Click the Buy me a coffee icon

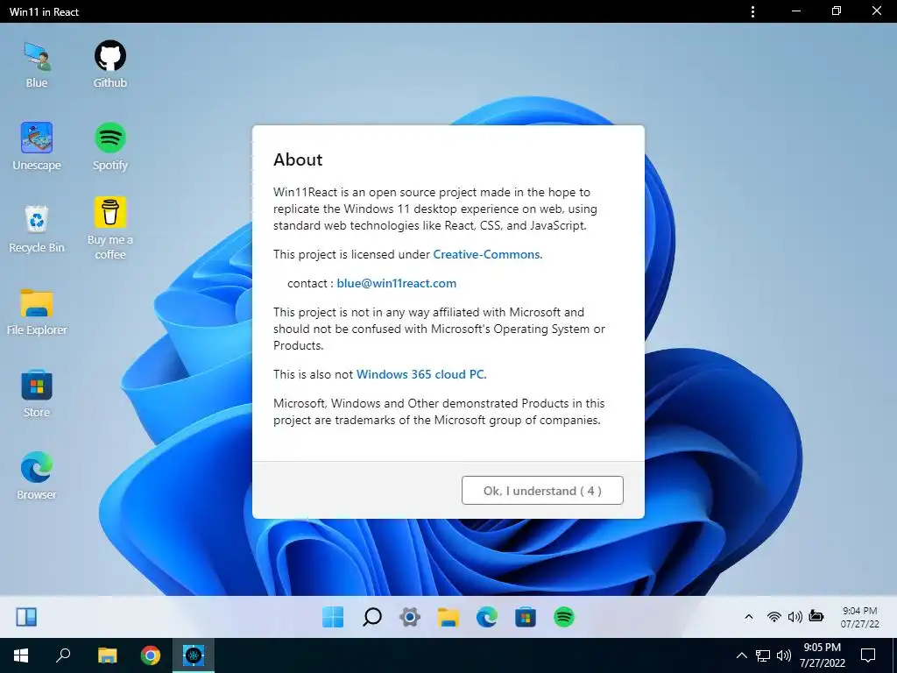coord(109,229)
